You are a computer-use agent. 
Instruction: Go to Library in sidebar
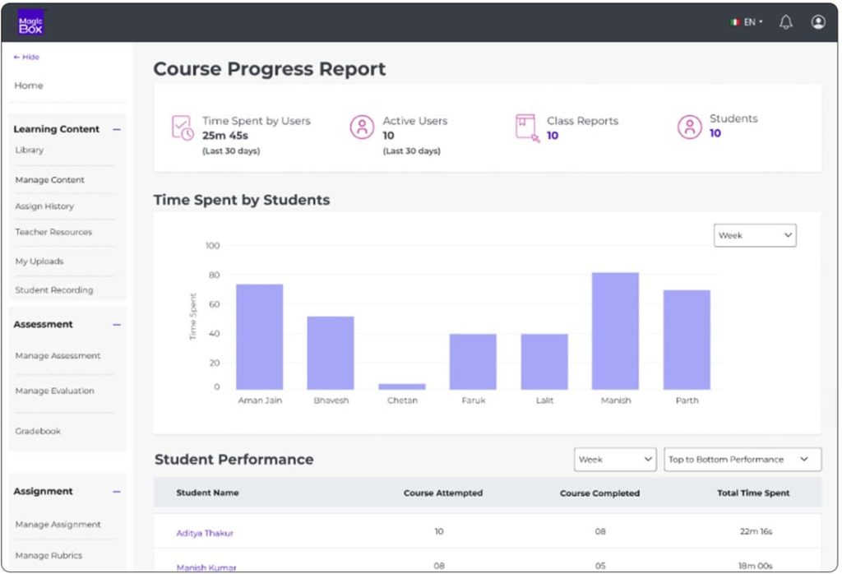[30, 150]
